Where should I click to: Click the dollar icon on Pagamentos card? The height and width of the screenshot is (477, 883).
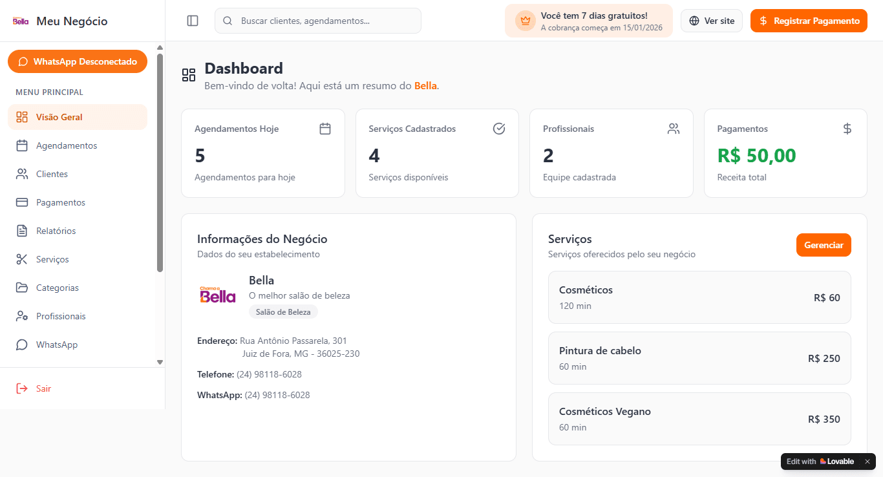click(847, 128)
